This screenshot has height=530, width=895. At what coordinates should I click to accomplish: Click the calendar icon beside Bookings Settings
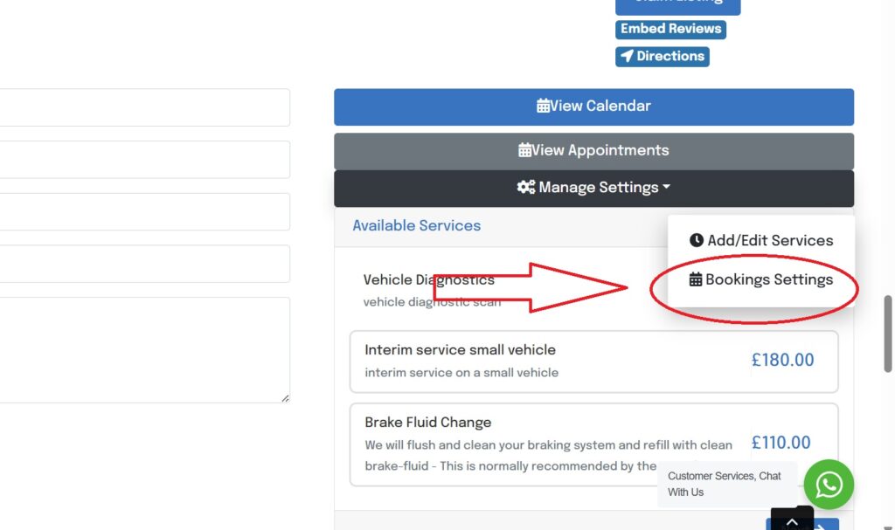coord(696,280)
